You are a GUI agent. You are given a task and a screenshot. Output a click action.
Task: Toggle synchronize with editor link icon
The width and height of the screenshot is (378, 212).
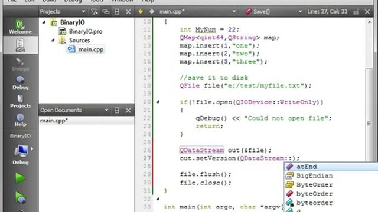tap(106, 12)
